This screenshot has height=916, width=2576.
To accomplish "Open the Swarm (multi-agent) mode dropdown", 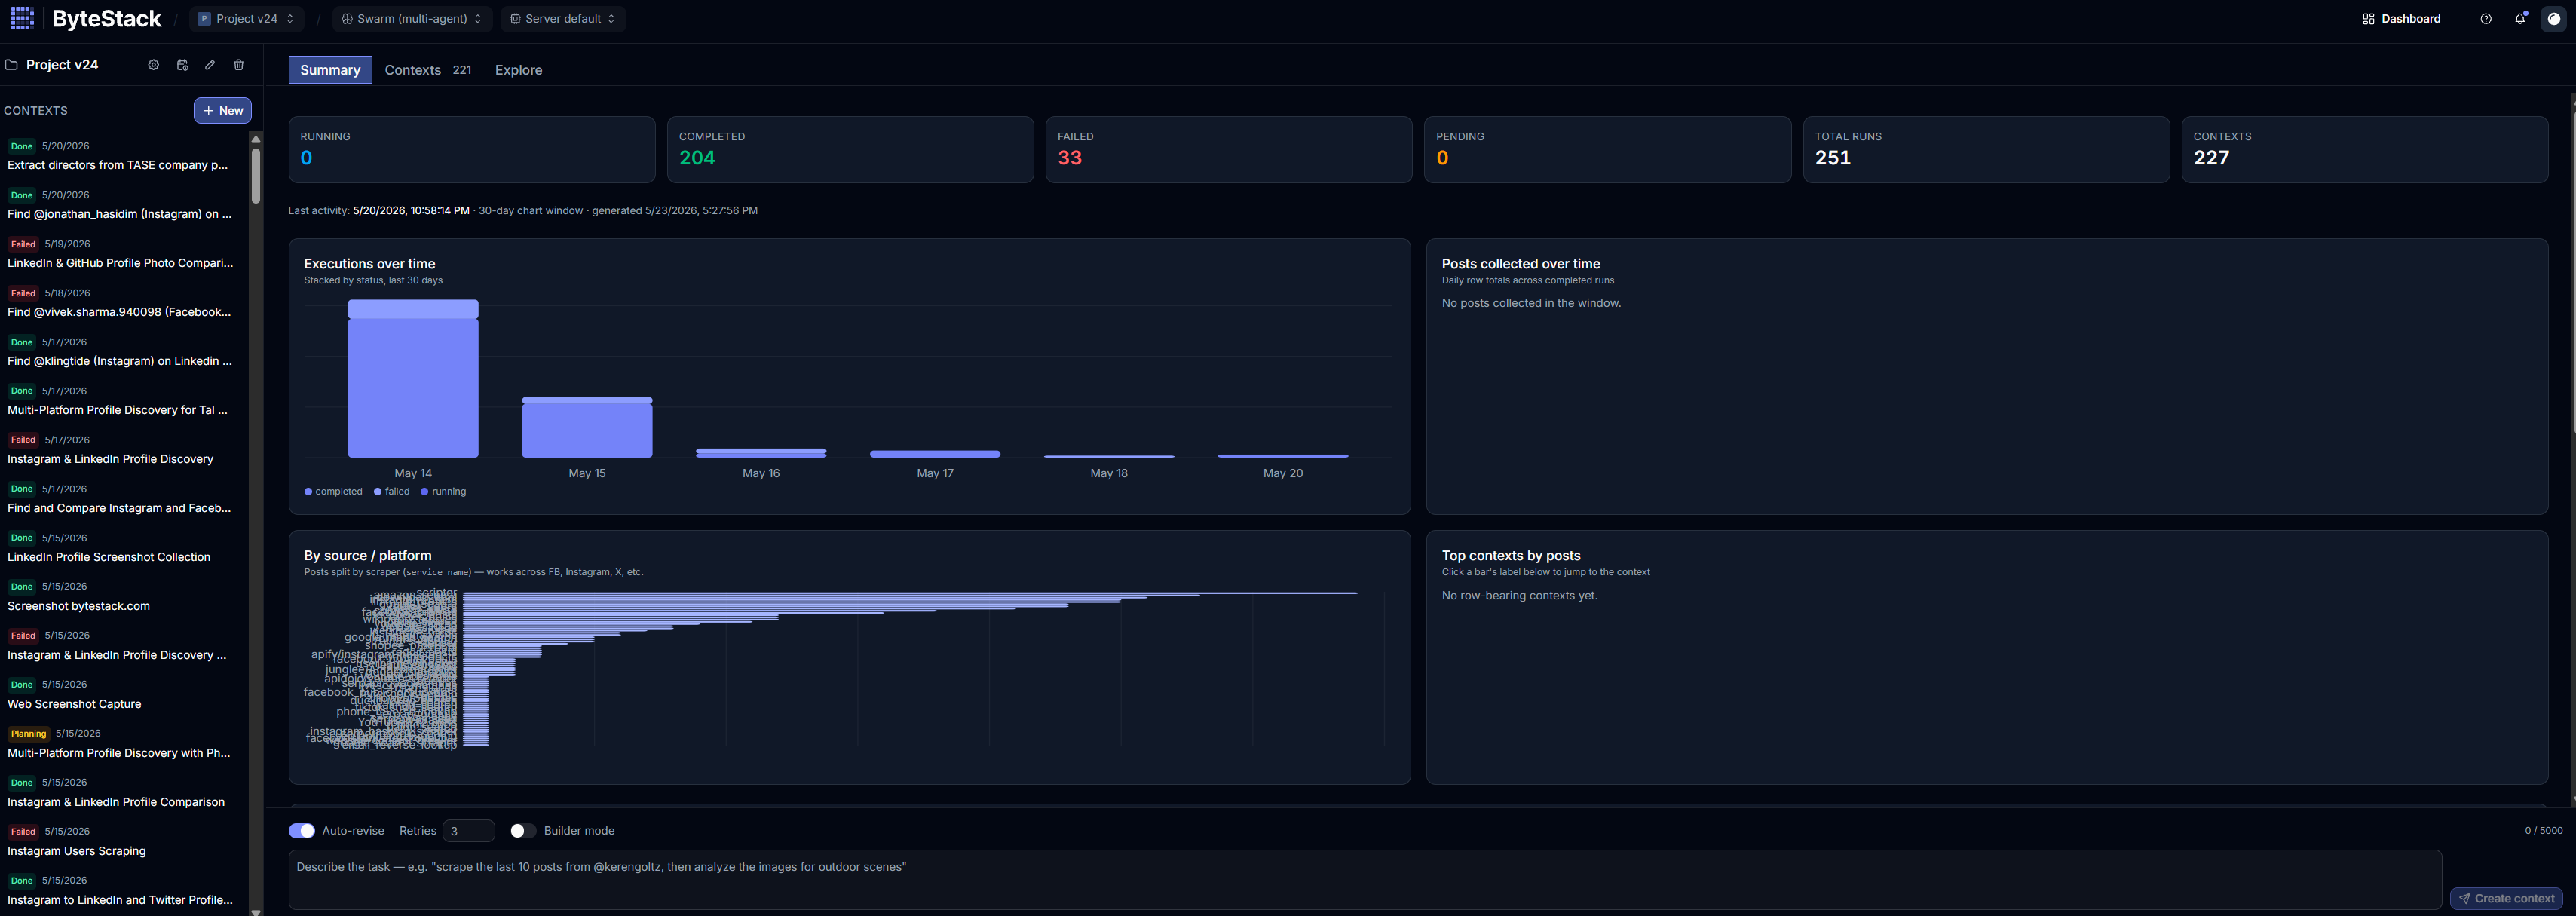I will tap(411, 19).
